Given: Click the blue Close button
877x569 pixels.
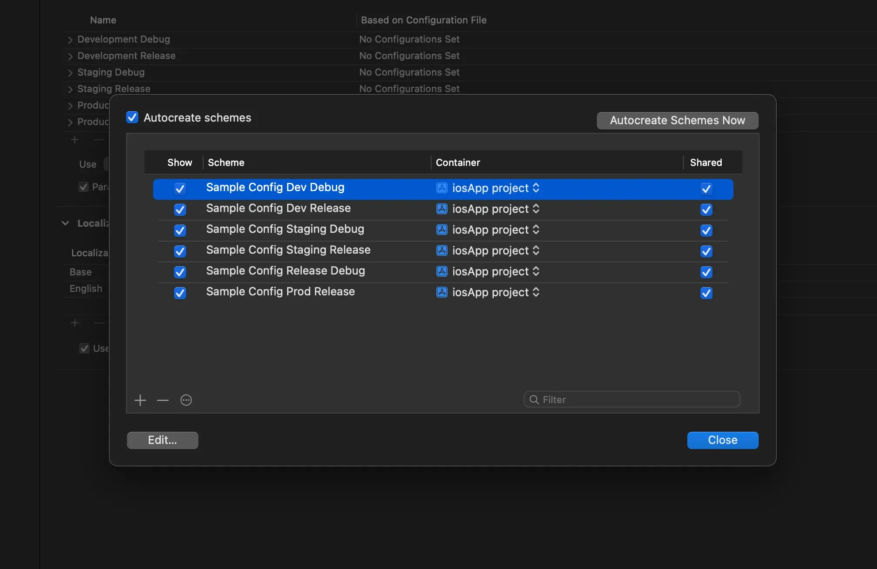Looking at the screenshot, I should pos(723,440).
